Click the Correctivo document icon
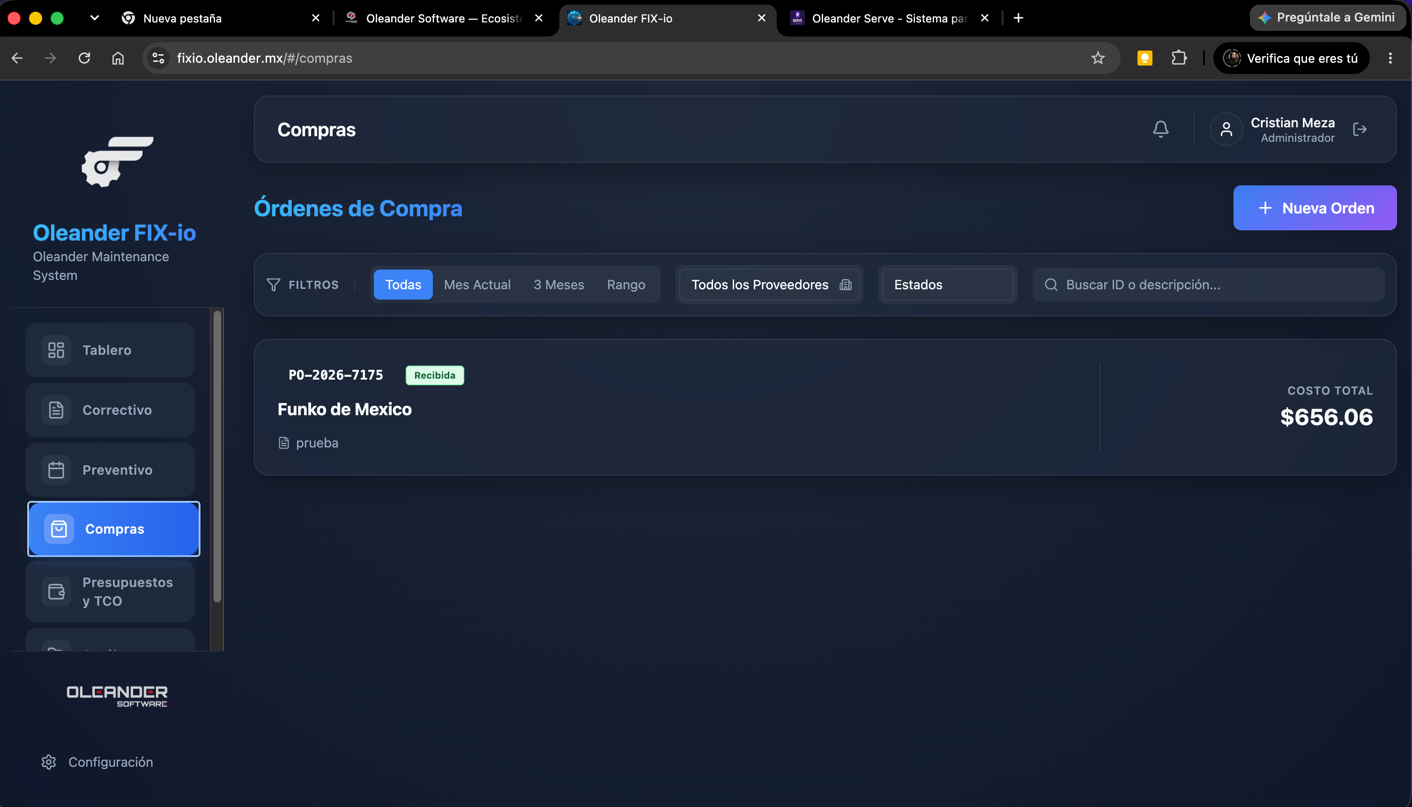This screenshot has height=807, width=1412. [56, 410]
